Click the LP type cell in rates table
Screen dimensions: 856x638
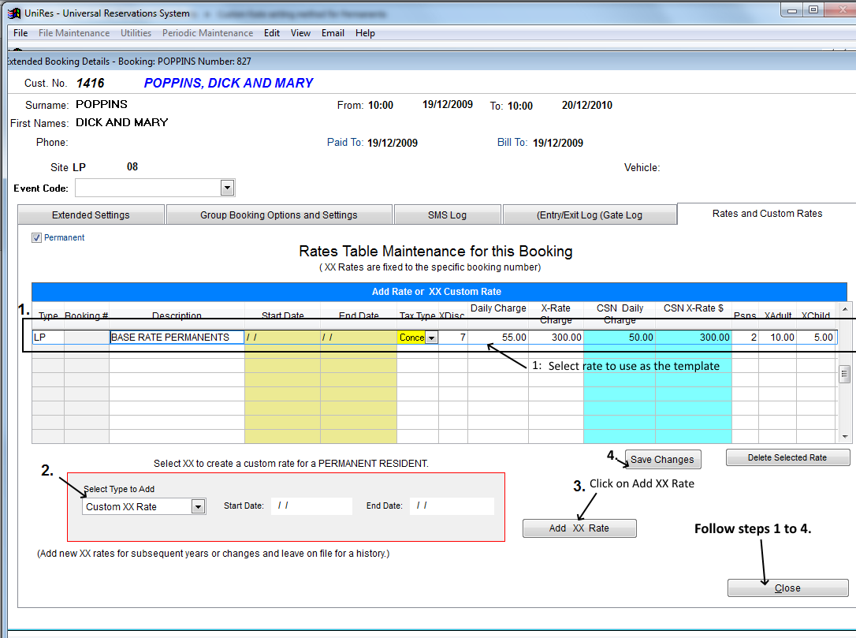tap(48, 338)
